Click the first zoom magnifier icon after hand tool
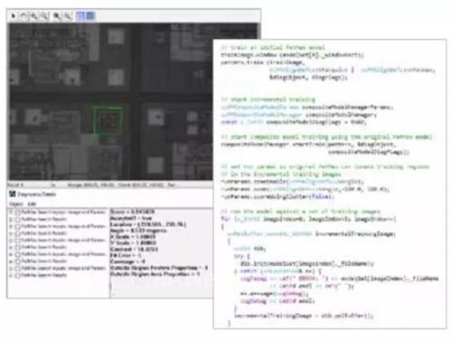This screenshot has height=341, width=452. tap(33, 15)
